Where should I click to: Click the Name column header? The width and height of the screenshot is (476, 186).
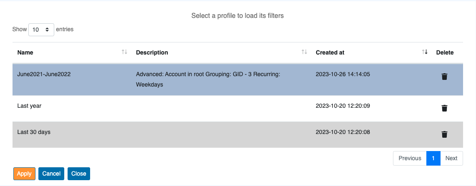(x=25, y=52)
